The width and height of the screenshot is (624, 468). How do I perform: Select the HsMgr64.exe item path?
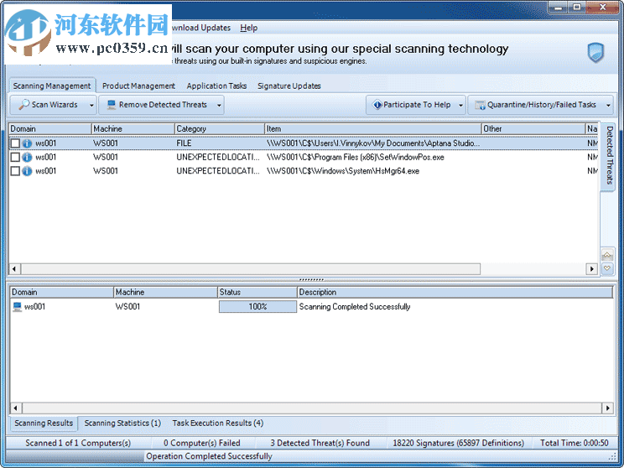point(343,171)
